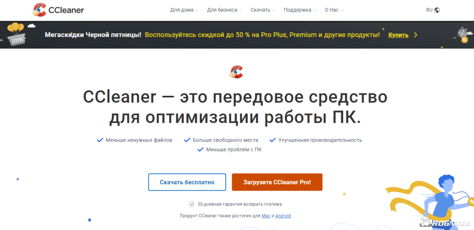The width and height of the screenshot is (474, 230).
Task: Expand the Для дома menu
Action: pos(184,10)
